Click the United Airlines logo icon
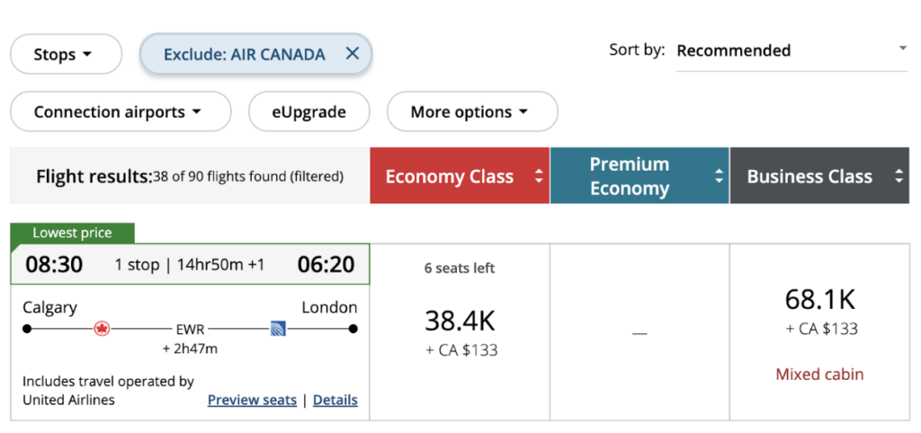Viewport: 921px width, 433px height. pyautogui.click(x=278, y=329)
